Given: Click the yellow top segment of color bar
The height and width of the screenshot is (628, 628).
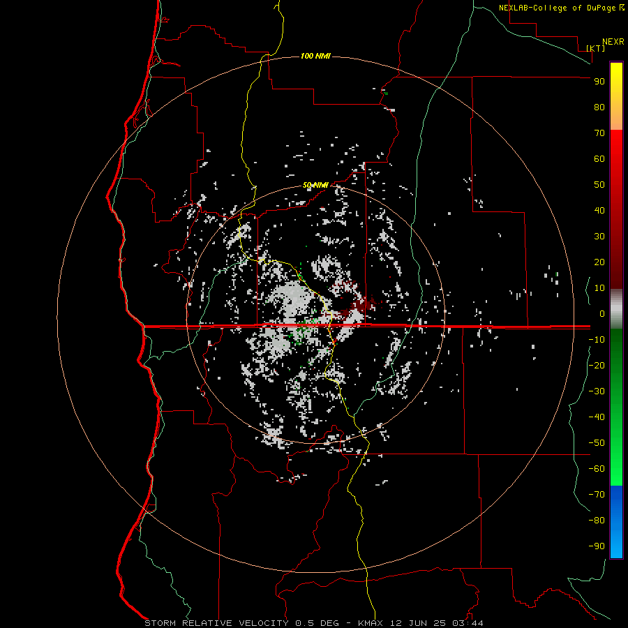Looking at the screenshot, I should (x=616, y=96).
